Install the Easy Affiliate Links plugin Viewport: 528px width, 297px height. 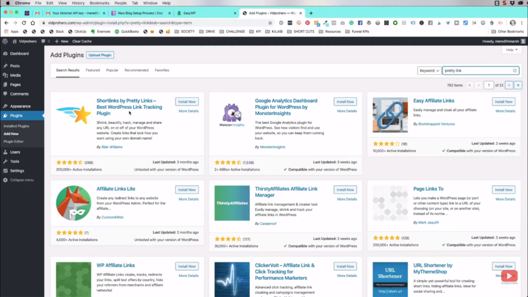503,102
